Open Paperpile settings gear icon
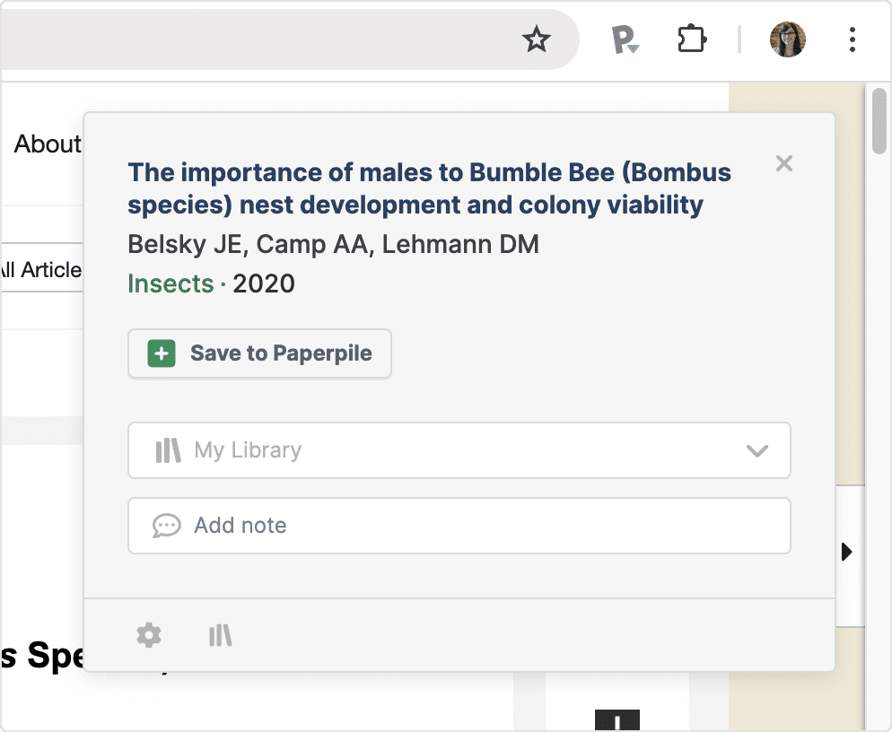 pos(149,636)
